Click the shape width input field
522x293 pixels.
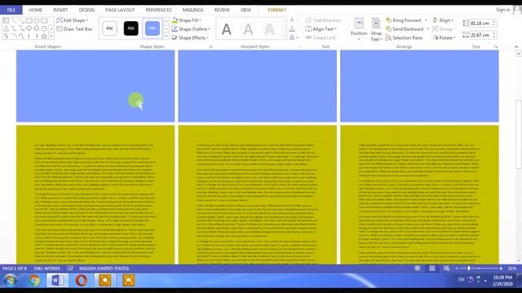click(x=480, y=35)
